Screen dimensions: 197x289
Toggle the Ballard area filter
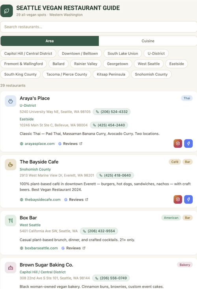[x=58, y=64]
